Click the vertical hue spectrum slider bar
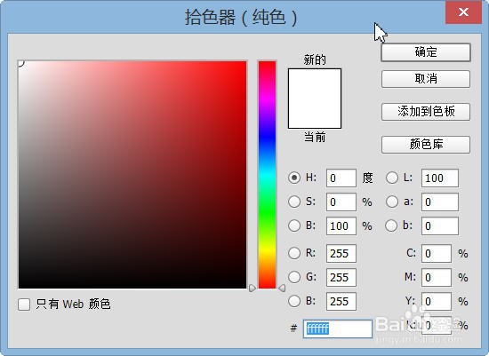 pyautogui.click(x=268, y=174)
